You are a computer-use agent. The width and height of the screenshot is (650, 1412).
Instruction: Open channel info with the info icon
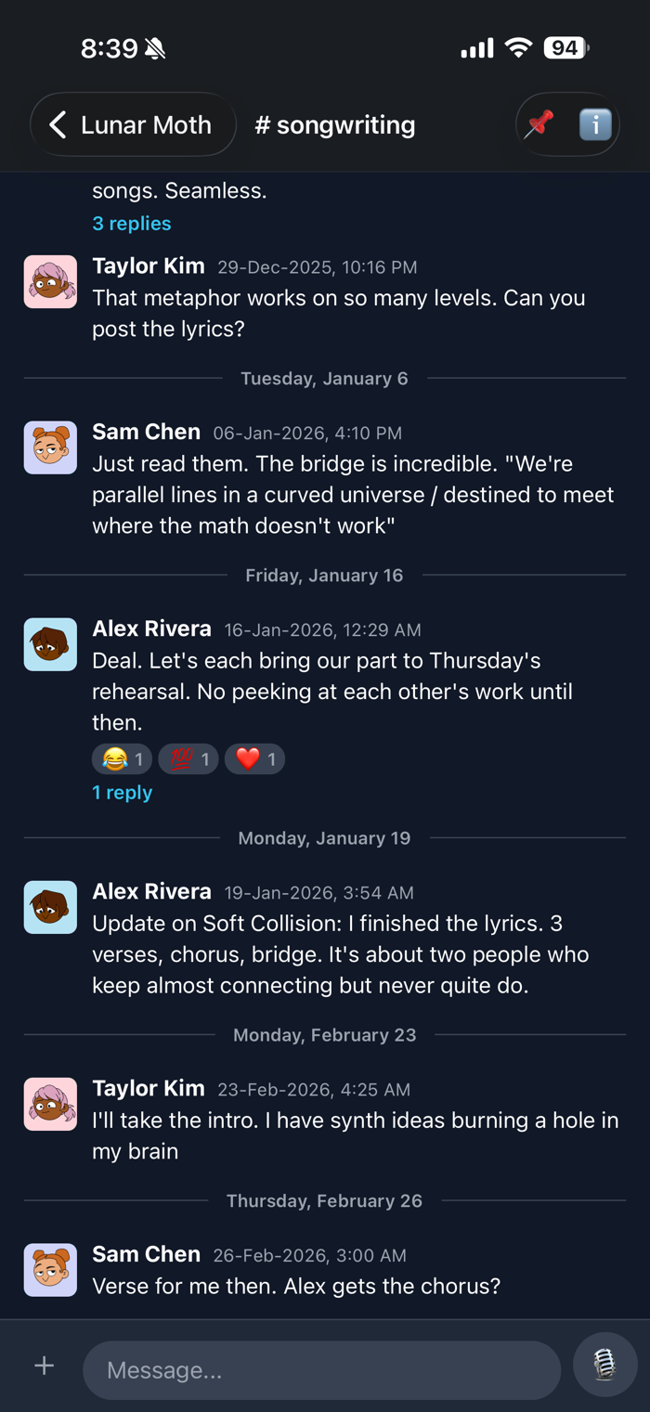tap(595, 124)
